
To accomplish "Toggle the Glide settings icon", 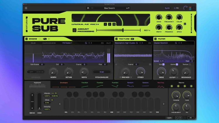I will click(52, 100).
